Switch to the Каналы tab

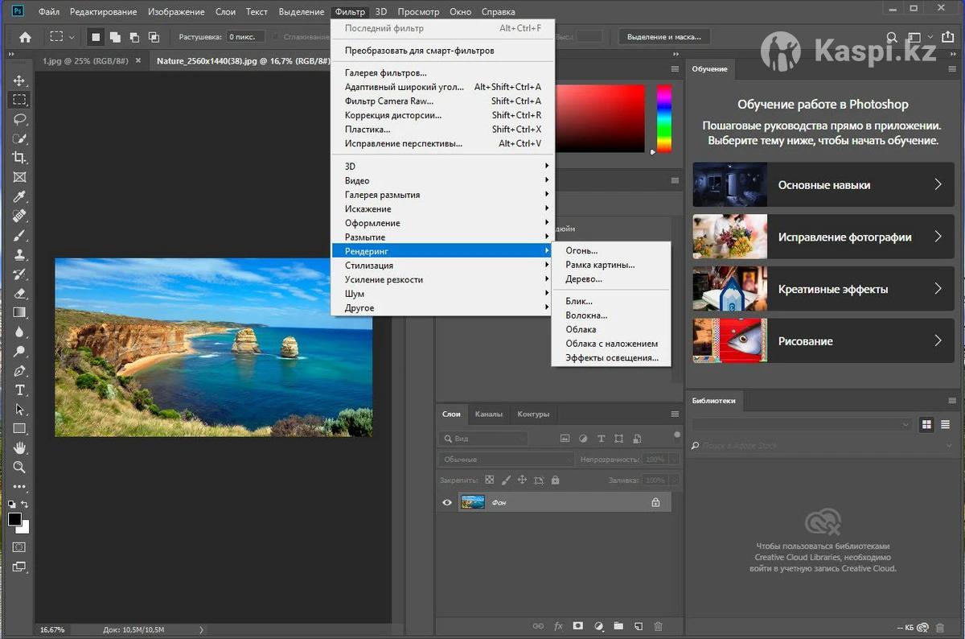coord(488,414)
